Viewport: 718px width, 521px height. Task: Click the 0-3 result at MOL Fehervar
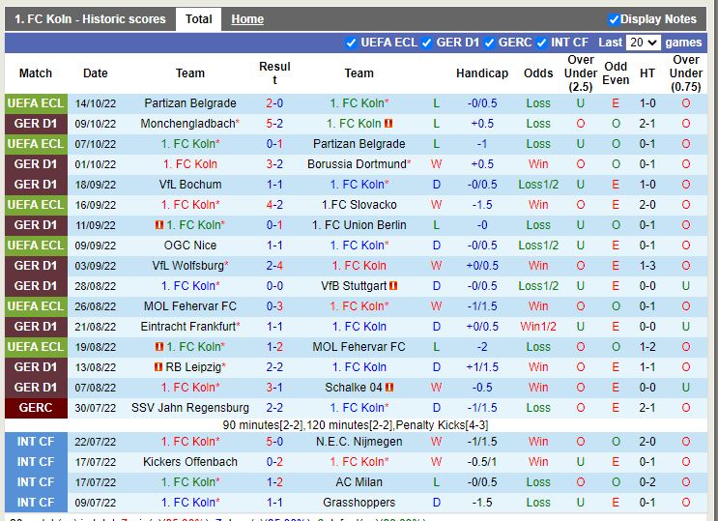(274, 306)
